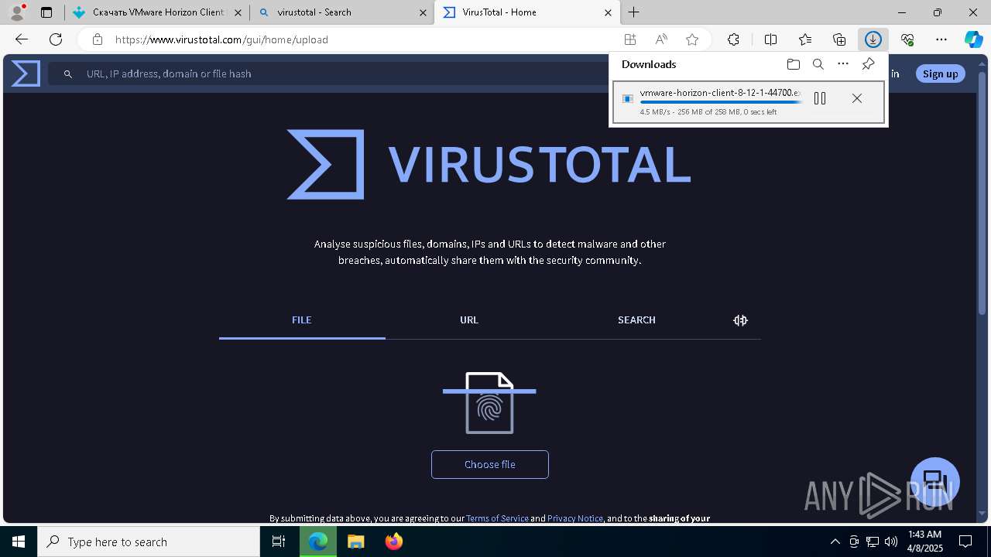The height and width of the screenshot is (557, 991).
Task: Open the Windows Start menu
Action: [19, 542]
